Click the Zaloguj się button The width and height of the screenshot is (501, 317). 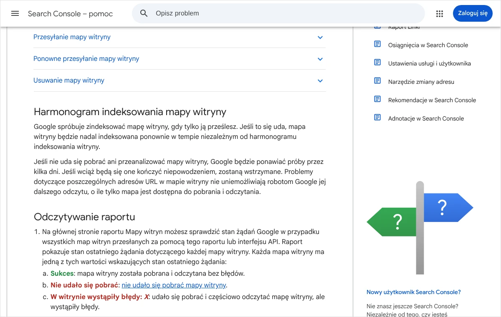[473, 13]
